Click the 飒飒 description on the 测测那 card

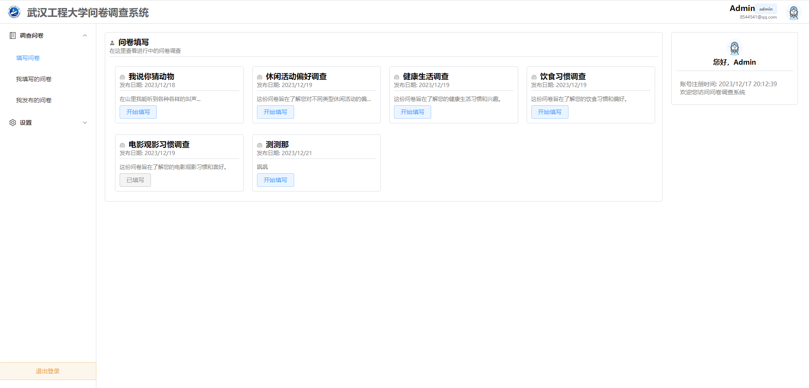coord(262,167)
